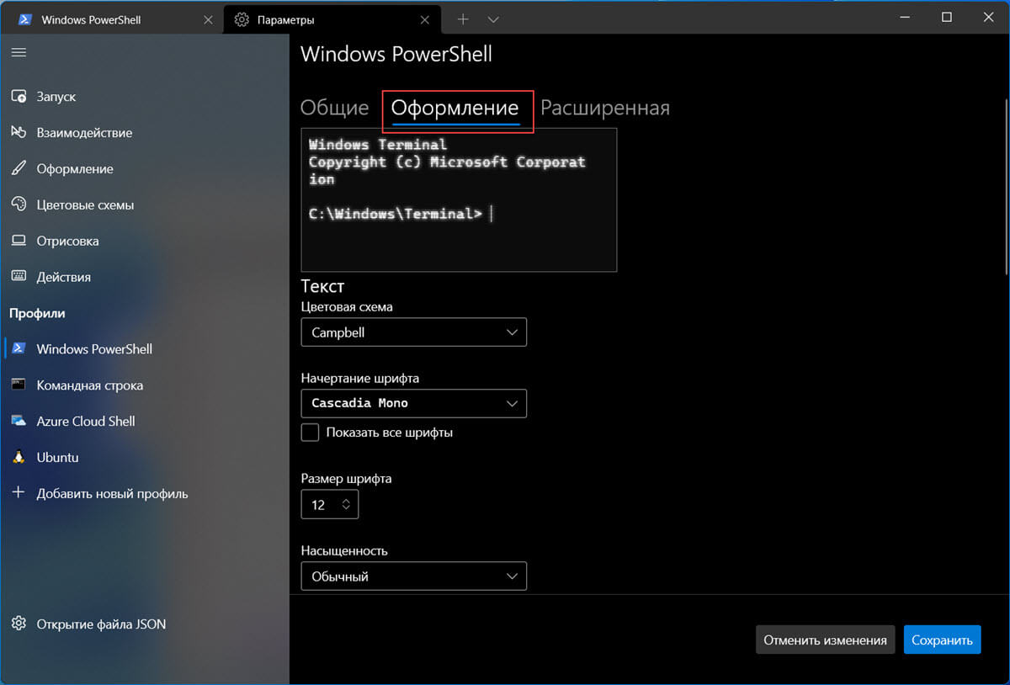Screen dimensions: 1010x685
Task: Open the Насыщенность Обычный dropdown
Action: (413, 576)
